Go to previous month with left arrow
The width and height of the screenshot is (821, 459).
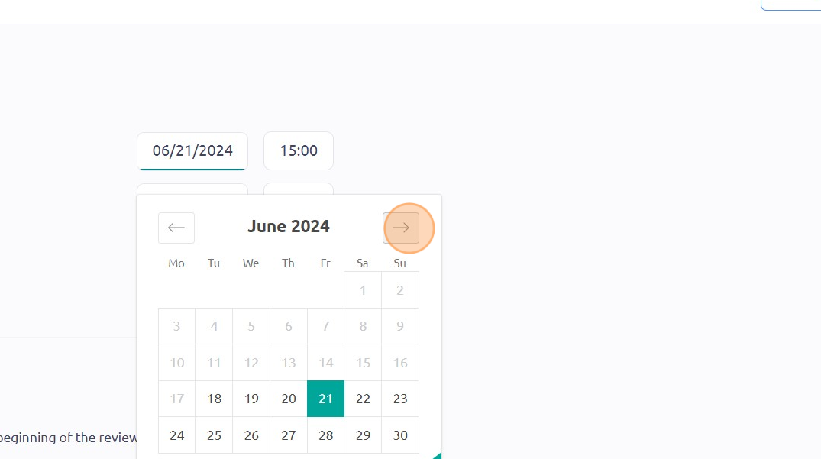pos(176,228)
